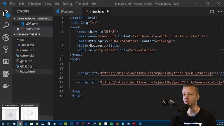Open the Mail app from the taskbar
The width and height of the screenshot is (224, 126).
pos(43,124)
